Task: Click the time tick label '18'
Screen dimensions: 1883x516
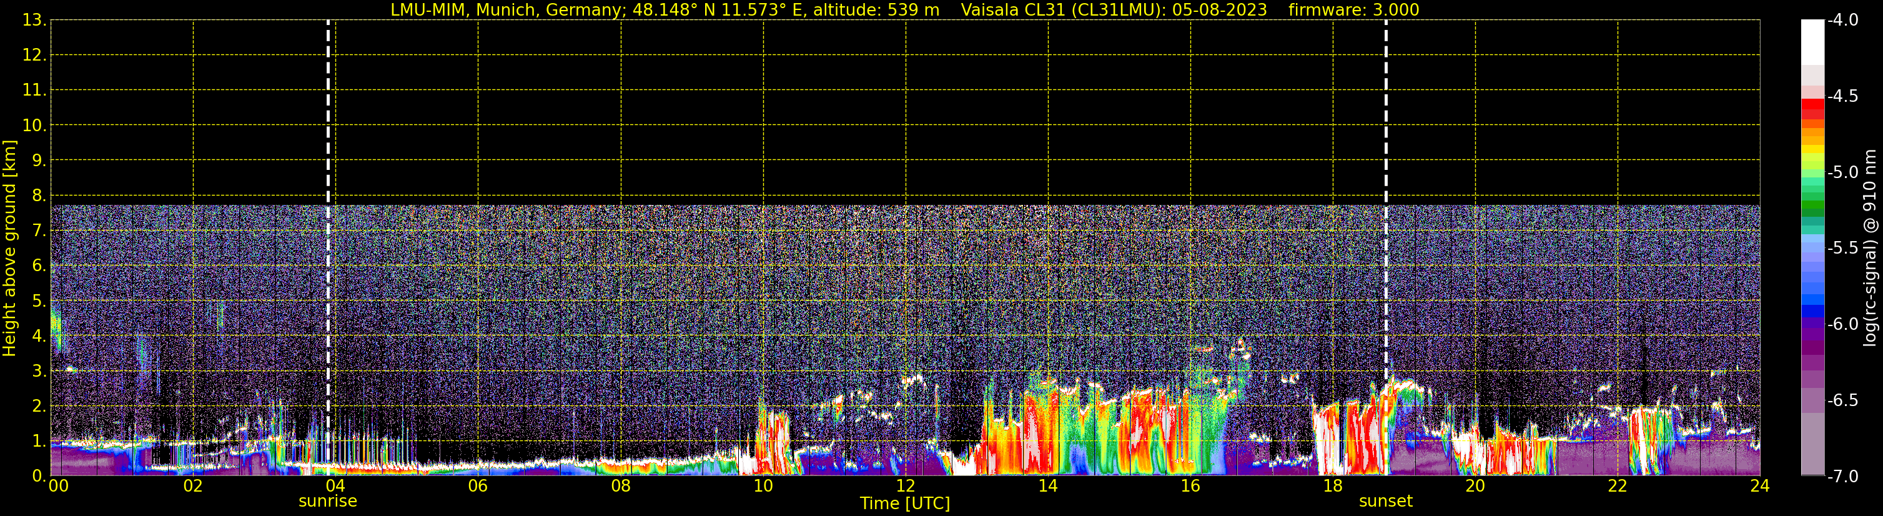Action: 1333,486
